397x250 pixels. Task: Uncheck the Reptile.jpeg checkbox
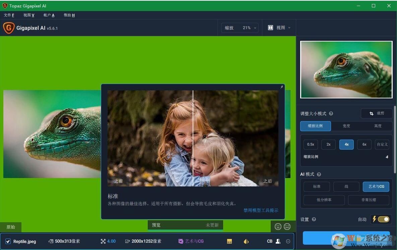click(x=8, y=241)
